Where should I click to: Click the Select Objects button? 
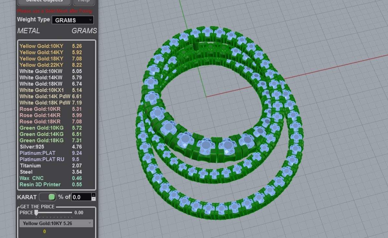click(x=44, y=2)
